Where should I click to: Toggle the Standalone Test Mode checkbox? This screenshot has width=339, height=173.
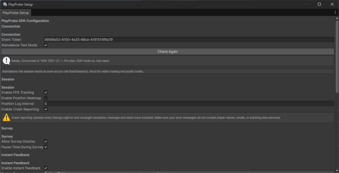point(46,45)
